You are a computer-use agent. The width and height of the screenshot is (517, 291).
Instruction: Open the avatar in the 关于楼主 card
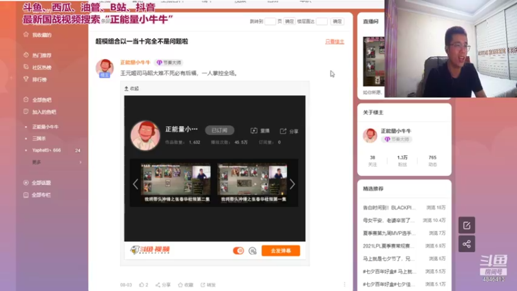coord(370,135)
